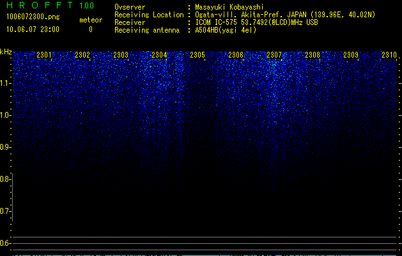Image resolution: width=402 pixels, height=256 pixels.
Task: Click the HROFFT 1.0.0 title text
Action: tap(50, 5)
